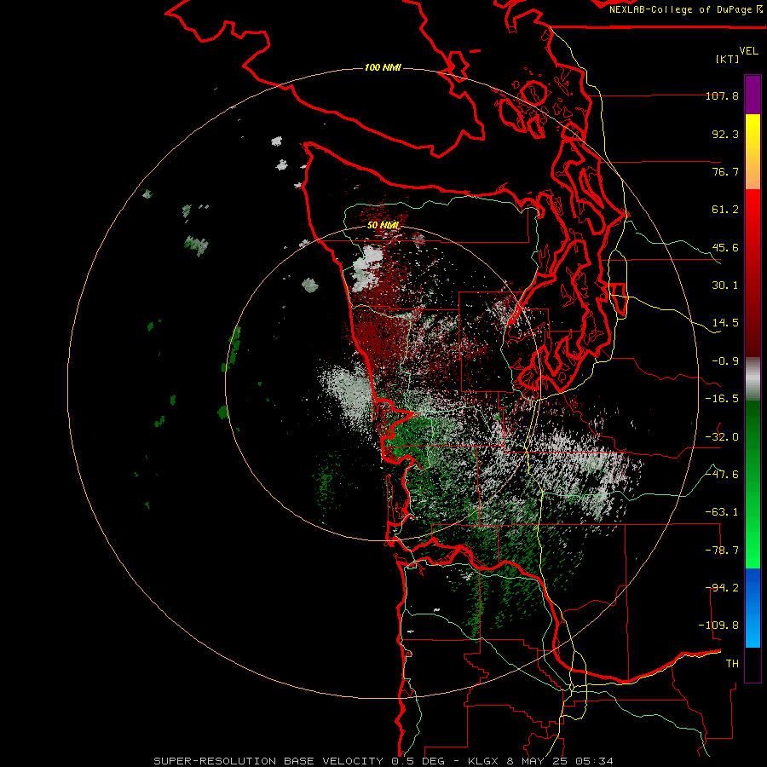Select the -78.7 legend value
Screen dimensions: 767x767
(722, 551)
